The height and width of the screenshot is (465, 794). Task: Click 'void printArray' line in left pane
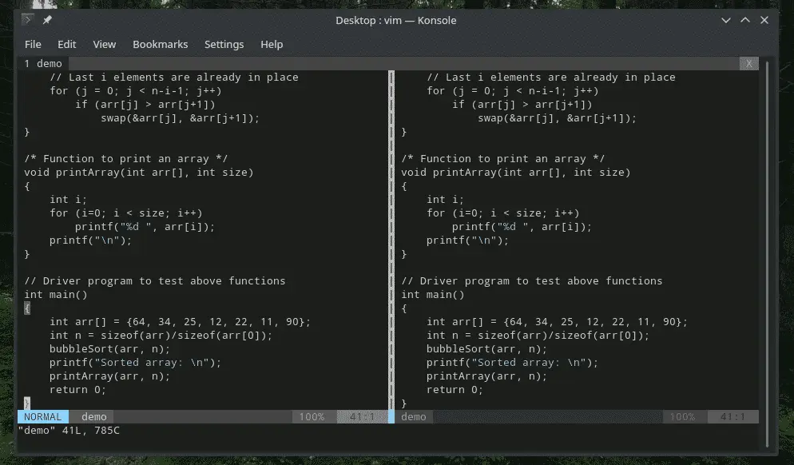(x=139, y=173)
